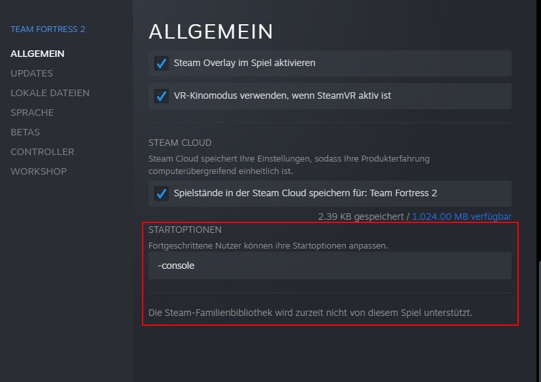Open LOKALE DATEIEN in the sidebar
Screen dimensions: 541x382
tap(50, 93)
